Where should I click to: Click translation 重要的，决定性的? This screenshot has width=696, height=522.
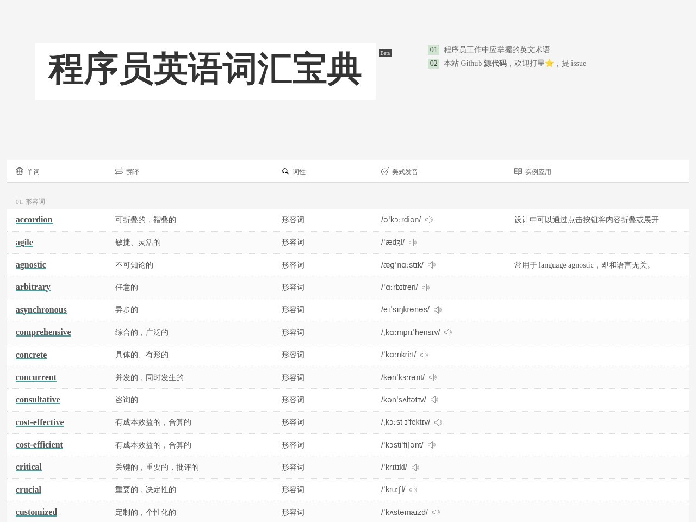point(146,490)
